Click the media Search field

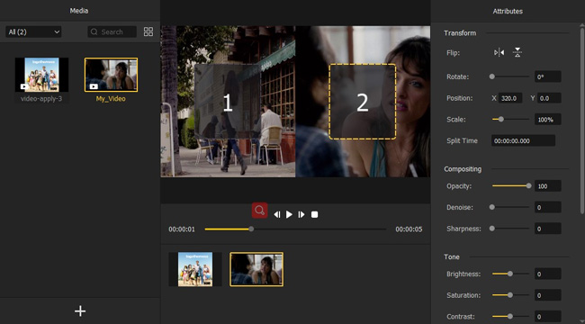tap(112, 32)
